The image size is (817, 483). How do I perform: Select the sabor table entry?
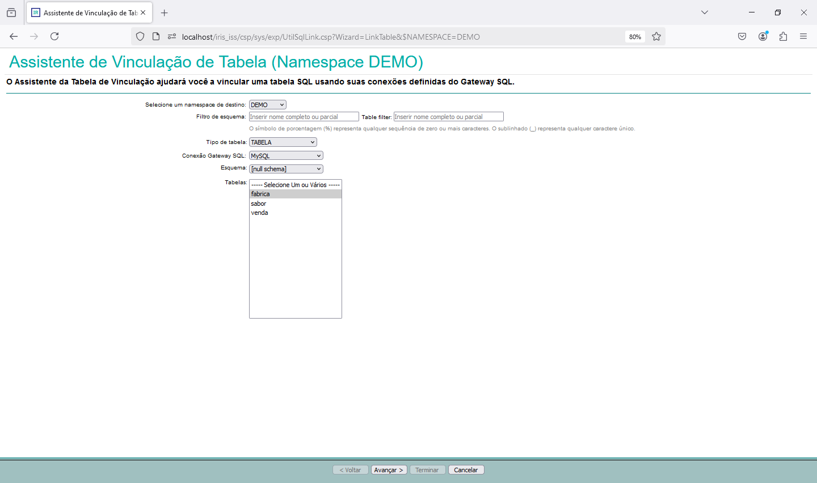(259, 204)
